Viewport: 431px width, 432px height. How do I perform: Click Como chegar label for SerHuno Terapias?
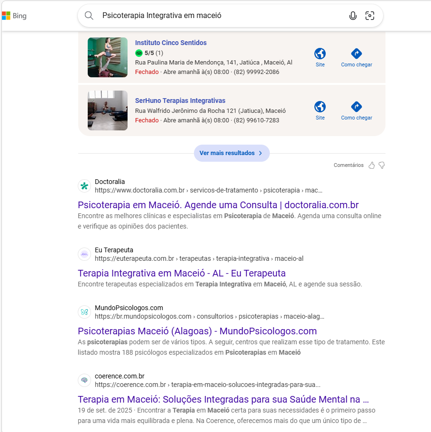[x=357, y=118]
